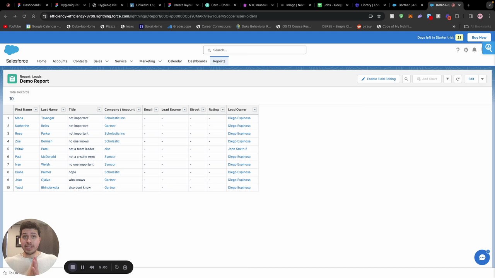Open browser home page

point(33,16)
